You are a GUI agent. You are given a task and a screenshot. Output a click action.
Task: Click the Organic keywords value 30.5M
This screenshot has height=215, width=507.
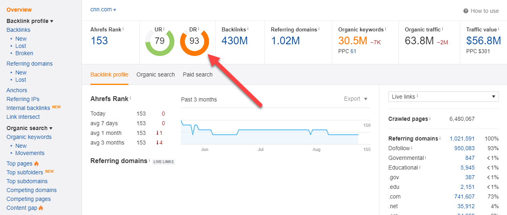click(x=353, y=41)
